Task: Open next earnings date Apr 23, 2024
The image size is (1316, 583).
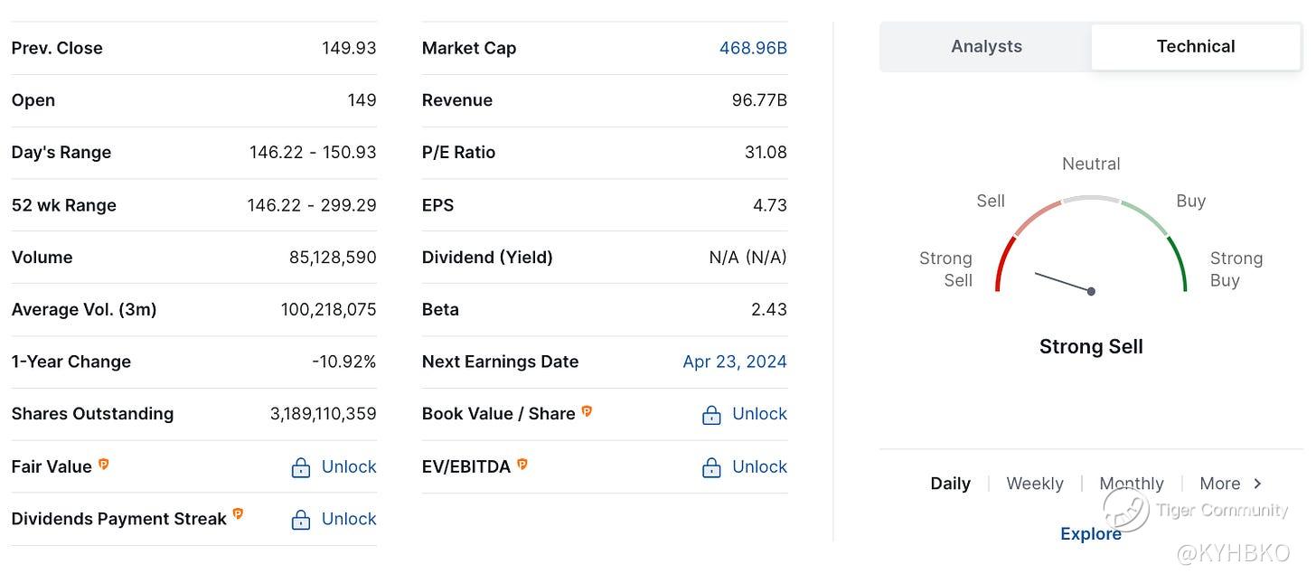Action: click(x=734, y=362)
